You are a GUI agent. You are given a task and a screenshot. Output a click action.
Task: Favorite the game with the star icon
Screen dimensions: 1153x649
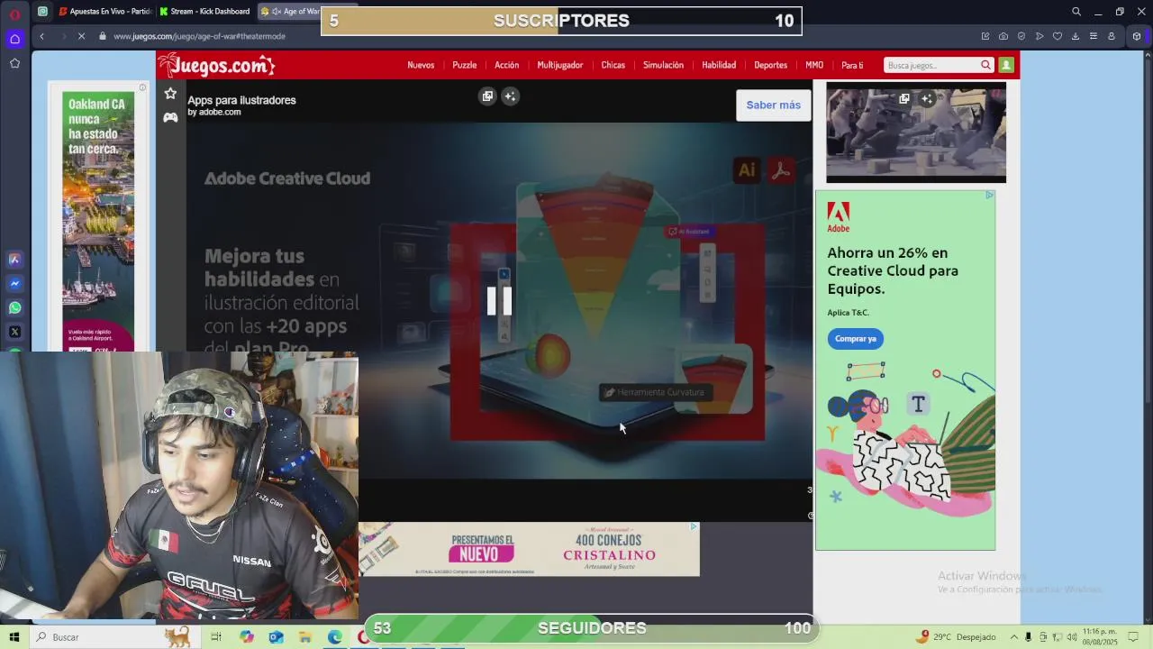click(170, 93)
